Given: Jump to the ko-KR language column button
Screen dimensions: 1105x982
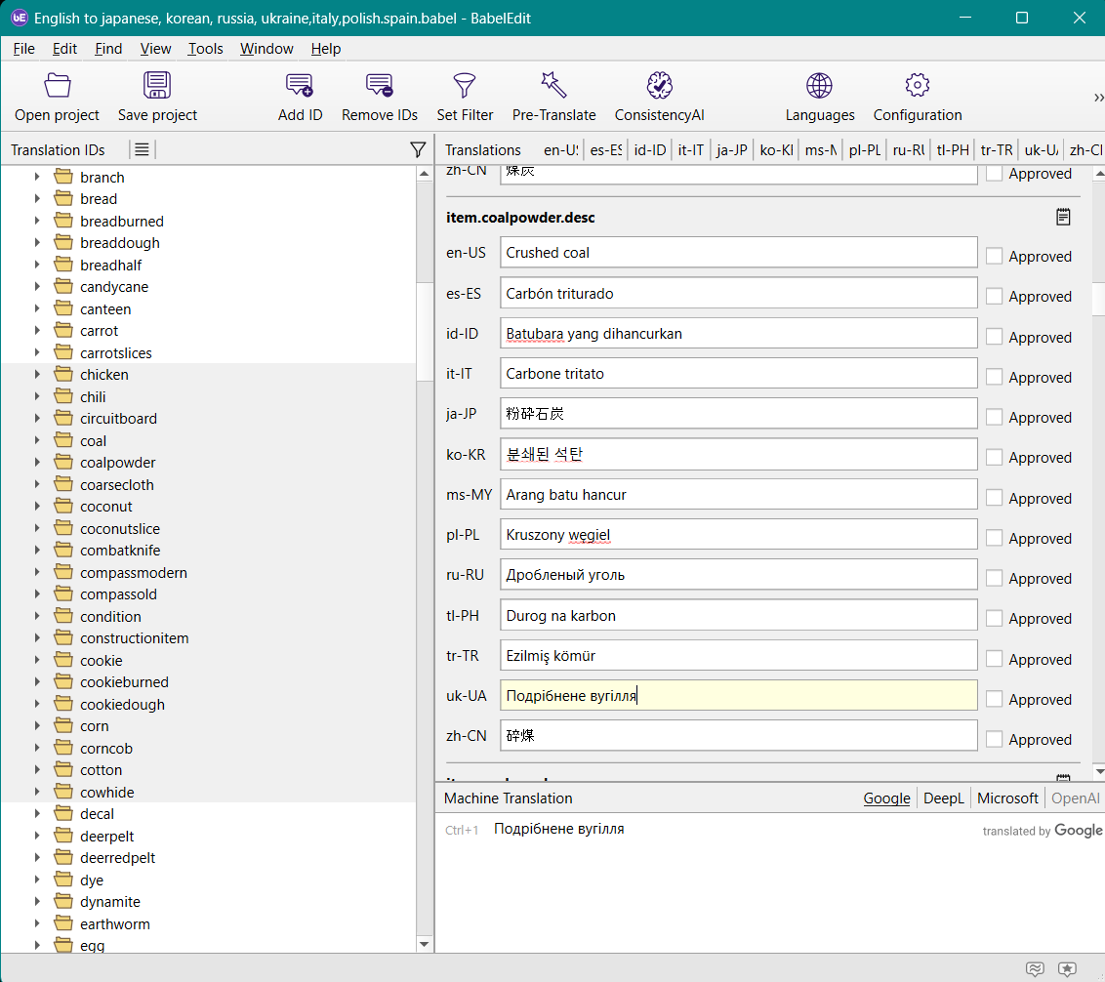Looking at the screenshot, I should click(775, 149).
